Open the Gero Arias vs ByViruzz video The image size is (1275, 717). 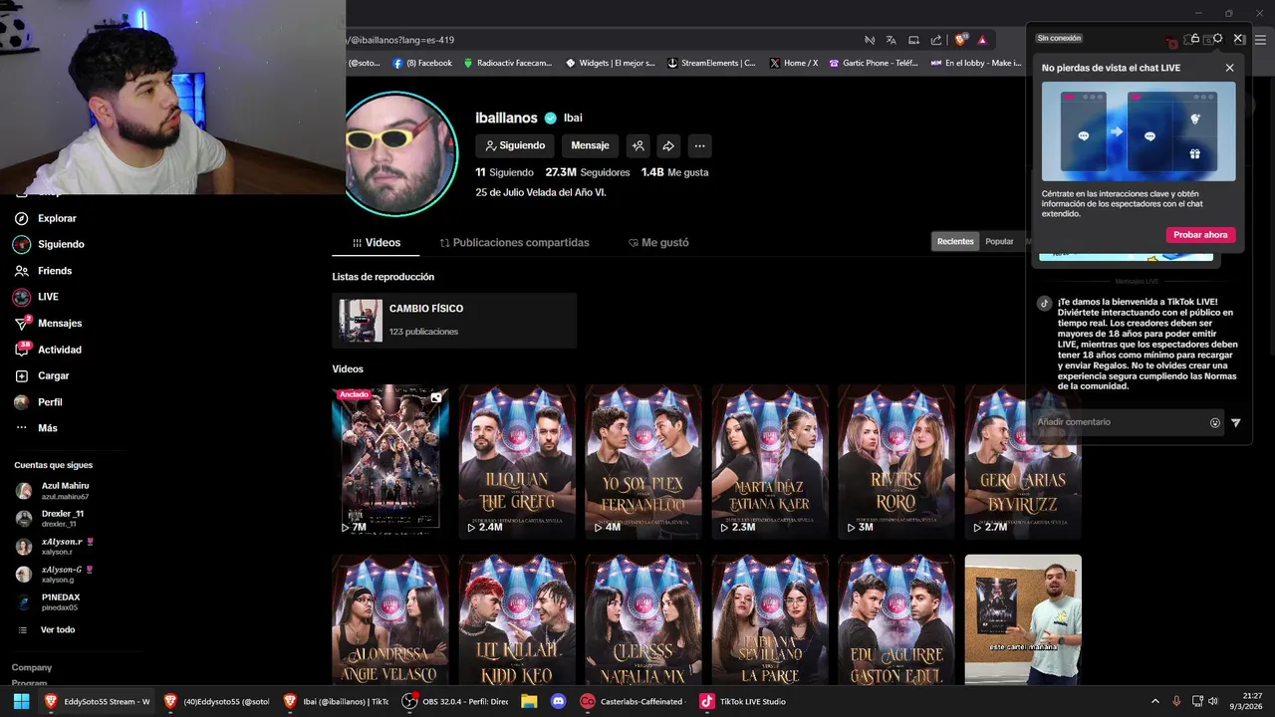[1023, 462]
